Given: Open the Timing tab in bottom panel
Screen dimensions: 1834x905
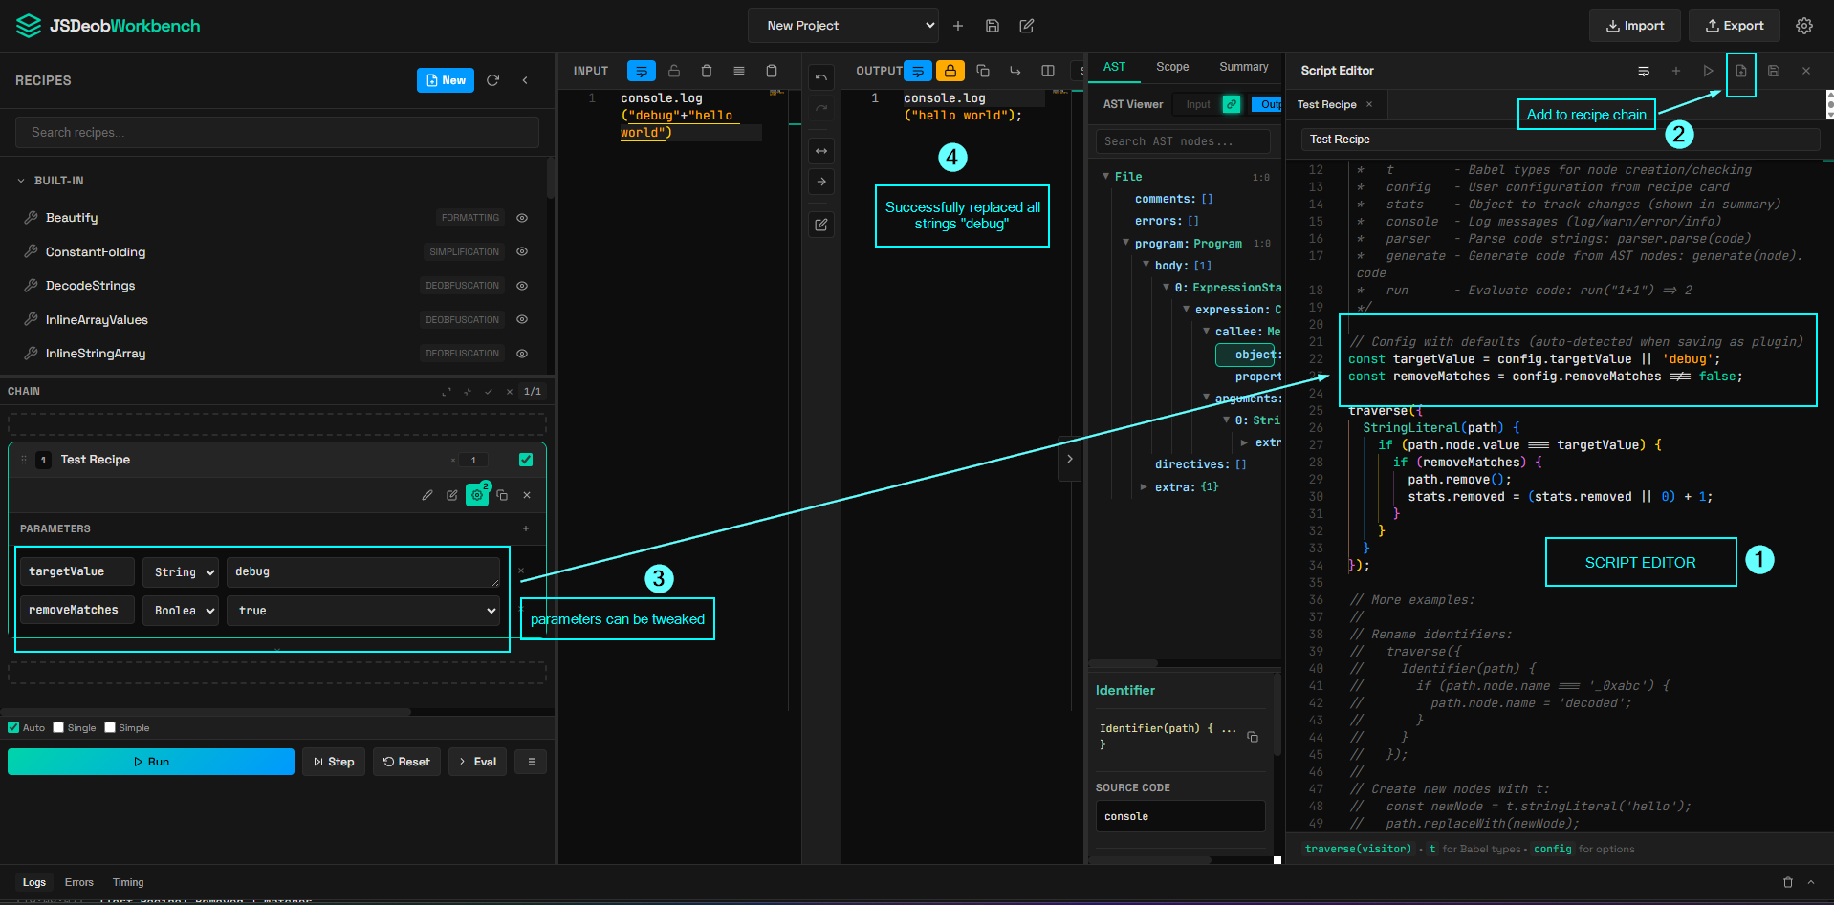Looking at the screenshot, I should 128,882.
